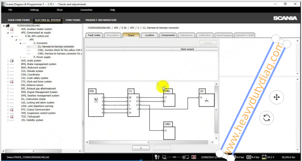Screen dimensions: 302x161
Task: Expand AHS, Auxiliary heater system node
Action: 8,29
